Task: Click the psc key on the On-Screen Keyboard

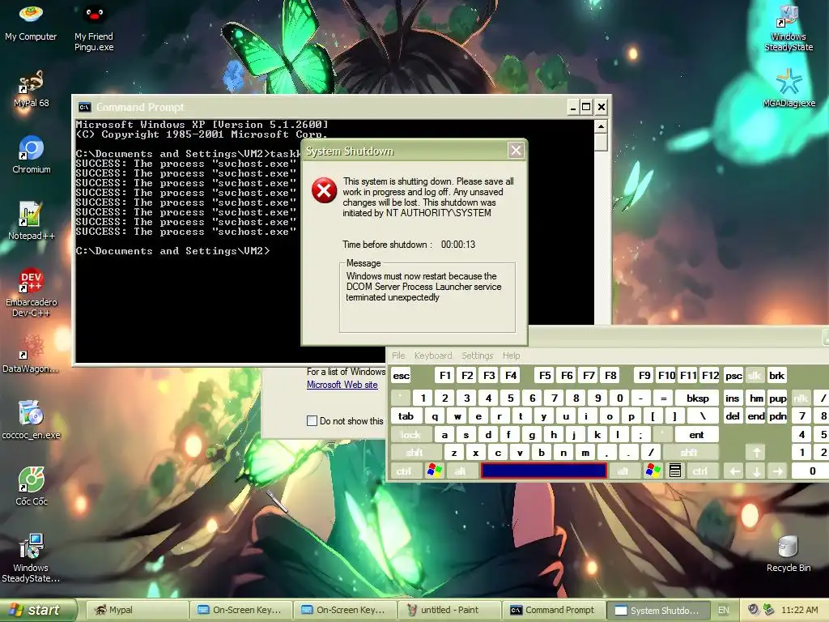Action: [733, 376]
